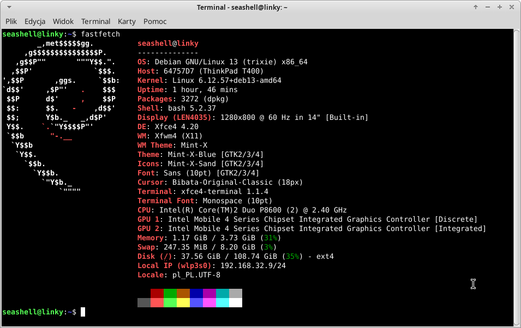Roll up window with the up-arrow button
Image resolution: width=521 pixels, height=328 pixels.
(x=476, y=7)
